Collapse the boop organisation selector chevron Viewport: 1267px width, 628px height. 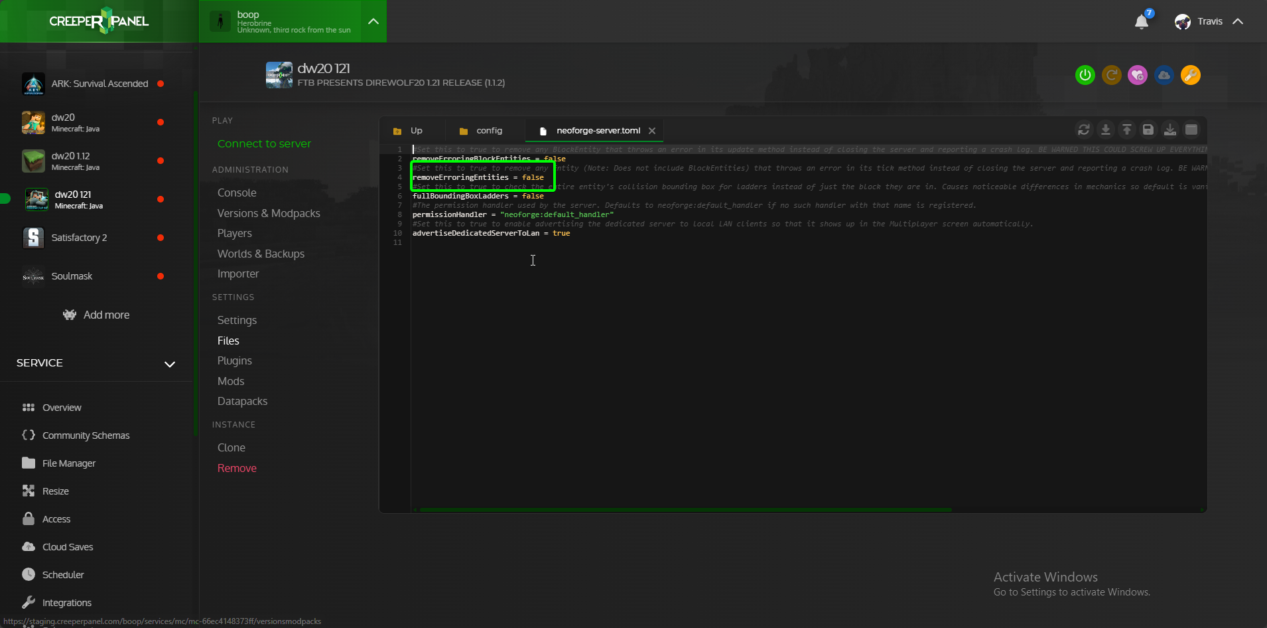(373, 21)
